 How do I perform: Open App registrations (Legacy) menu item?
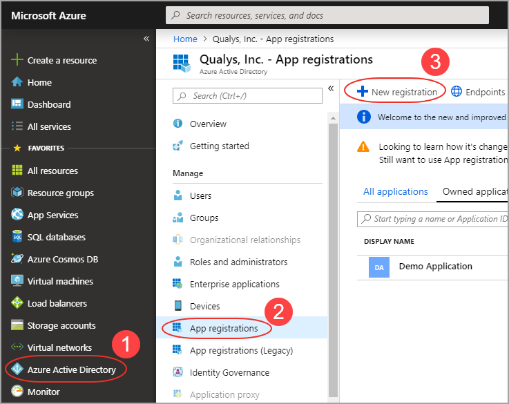(x=242, y=350)
